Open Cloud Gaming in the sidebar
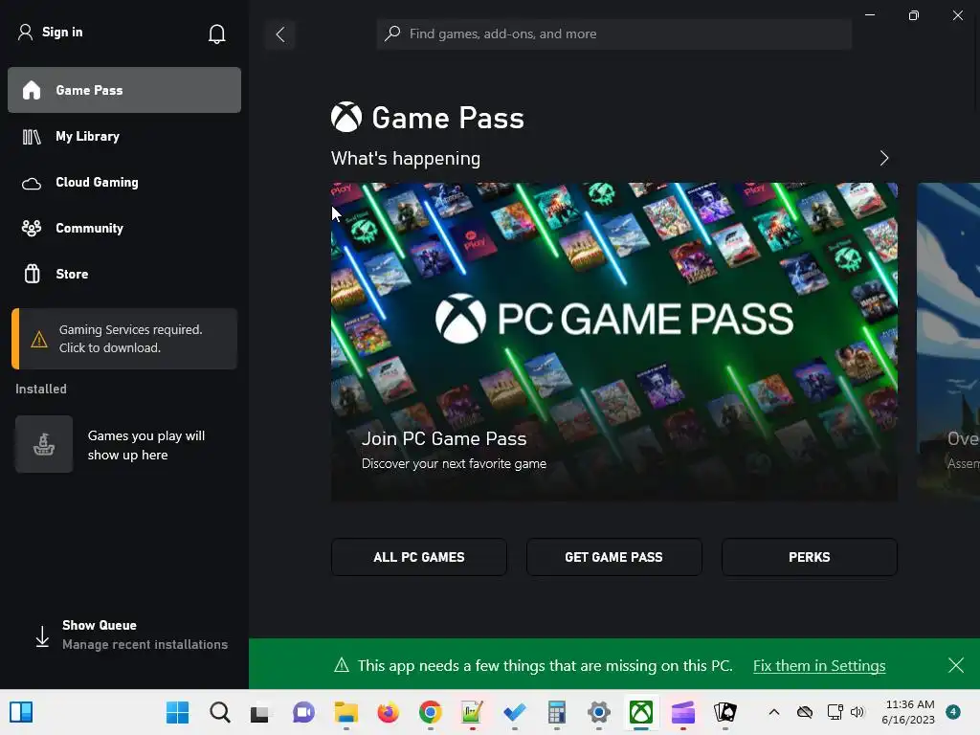 124,182
